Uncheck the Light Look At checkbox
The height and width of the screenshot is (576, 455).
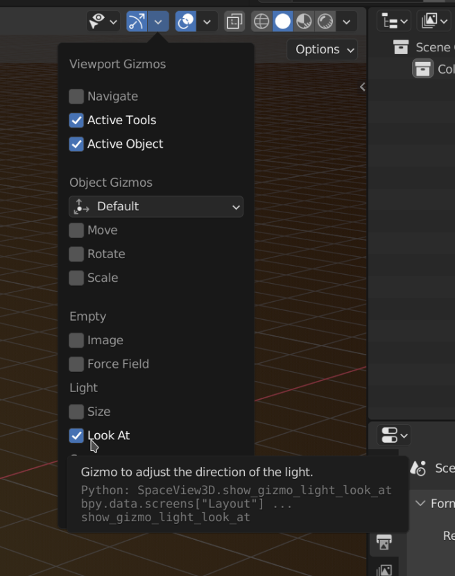pos(76,436)
